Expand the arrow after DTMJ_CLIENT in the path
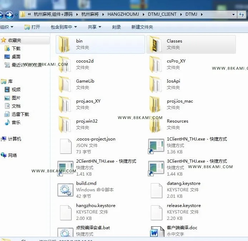Screen dimensions: 248x241 [181, 14]
